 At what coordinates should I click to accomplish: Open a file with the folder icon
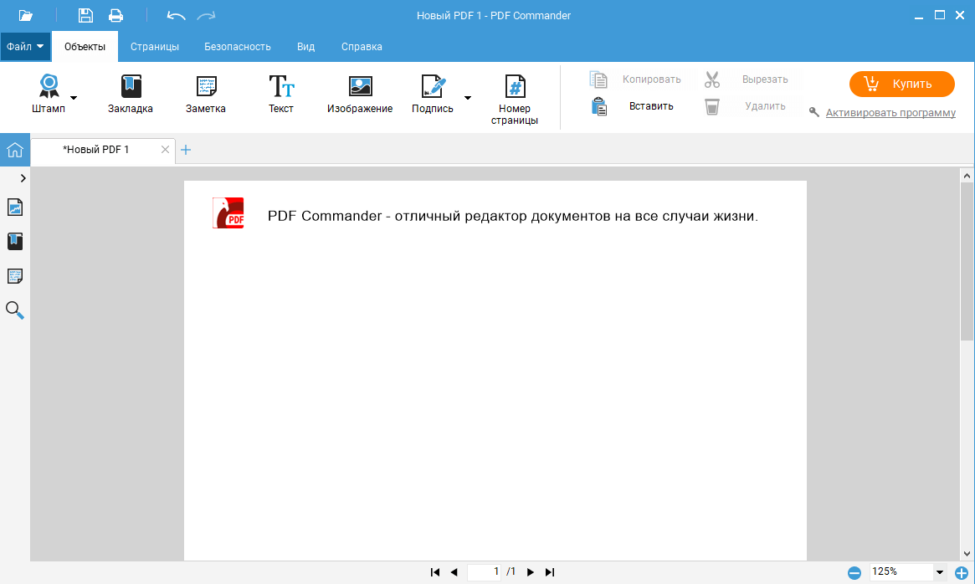tap(25, 15)
